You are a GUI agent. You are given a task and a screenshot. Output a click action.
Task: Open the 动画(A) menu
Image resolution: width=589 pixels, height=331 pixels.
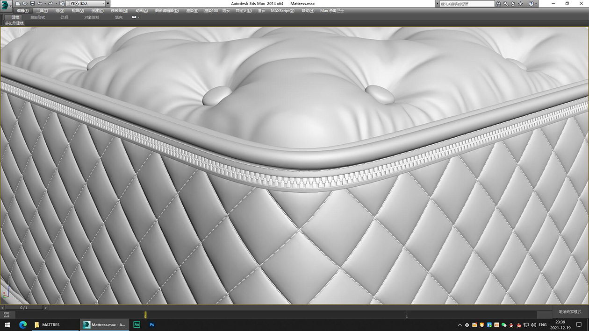click(x=142, y=11)
